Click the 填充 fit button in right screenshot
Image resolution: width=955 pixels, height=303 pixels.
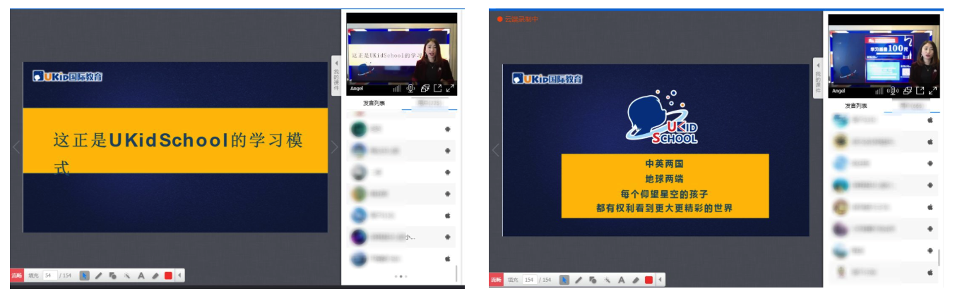pyautogui.click(x=514, y=280)
